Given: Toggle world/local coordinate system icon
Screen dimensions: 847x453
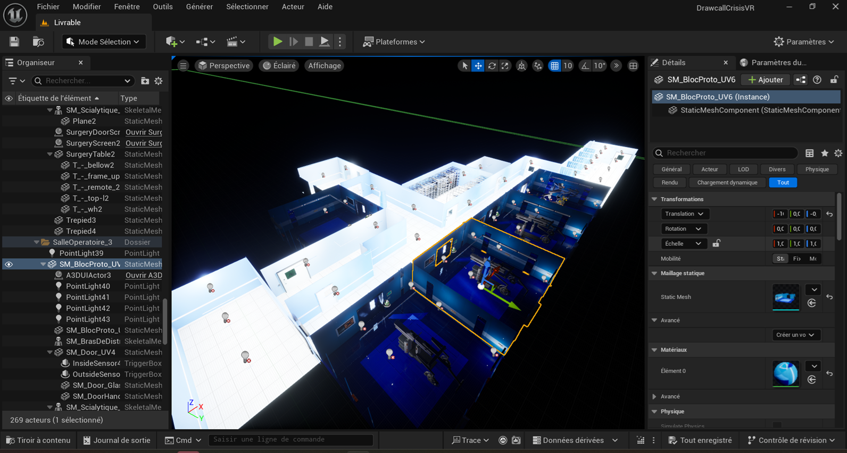Looking at the screenshot, I should pos(521,66).
